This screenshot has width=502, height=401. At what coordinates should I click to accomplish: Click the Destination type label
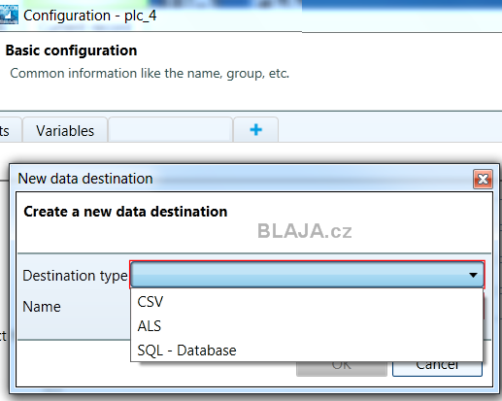[x=75, y=276]
